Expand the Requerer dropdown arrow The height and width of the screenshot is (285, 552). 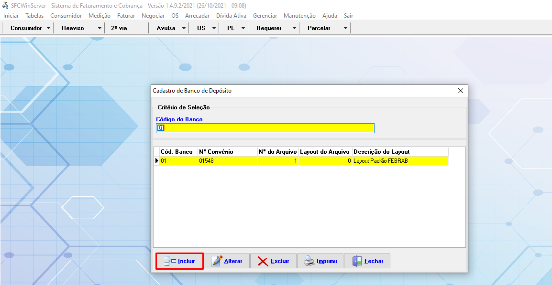point(294,28)
